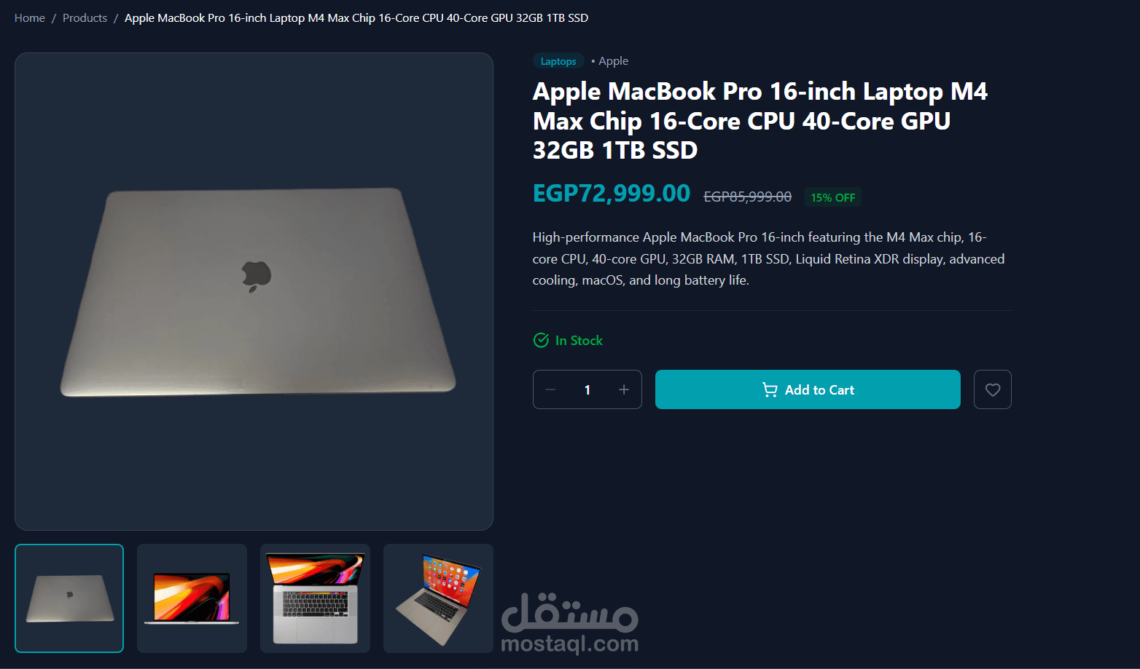Screen dimensions: 1140x669
Task: Go to Home via breadcrumb
Action: pyautogui.click(x=30, y=17)
